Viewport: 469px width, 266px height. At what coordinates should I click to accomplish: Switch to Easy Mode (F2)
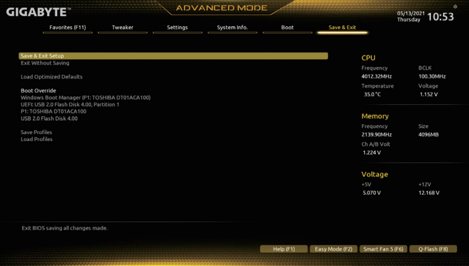tap(333, 249)
